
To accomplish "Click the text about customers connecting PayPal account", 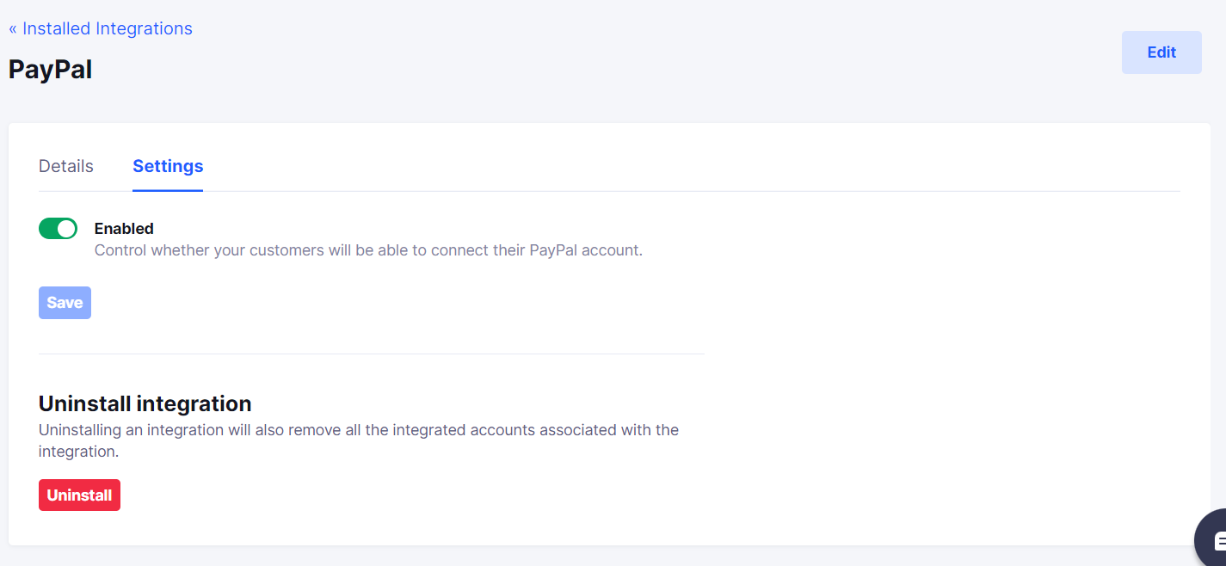I will [368, 250].
